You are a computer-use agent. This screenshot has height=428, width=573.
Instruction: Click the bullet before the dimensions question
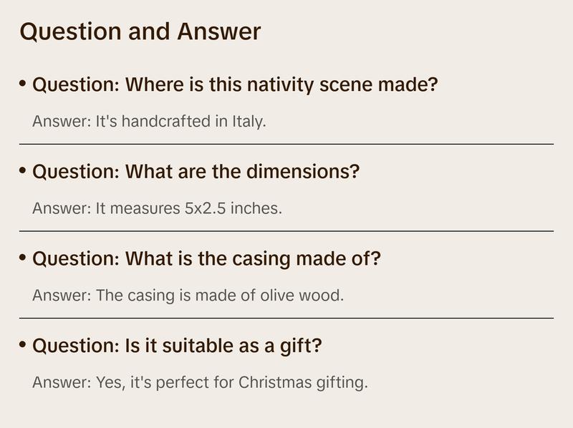click(x=24, y=171)
